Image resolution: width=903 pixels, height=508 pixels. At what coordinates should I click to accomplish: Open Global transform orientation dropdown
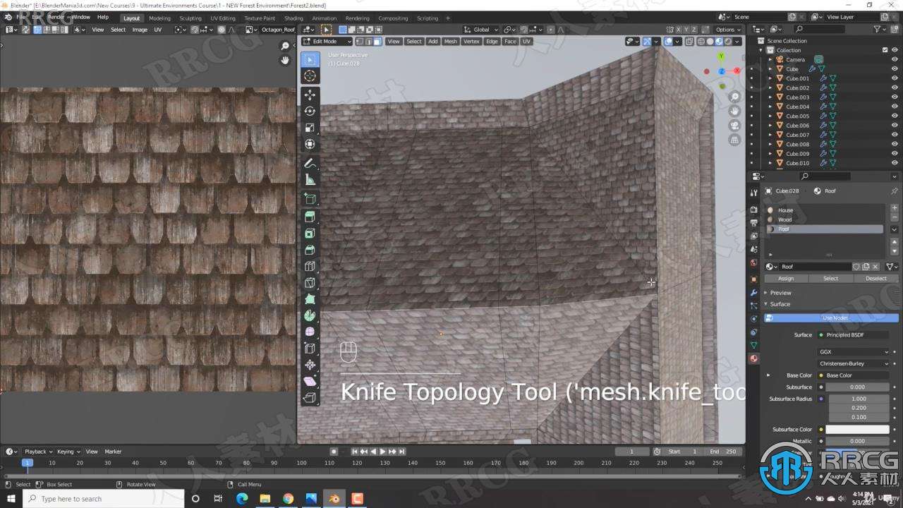click(x=481, y=30)
